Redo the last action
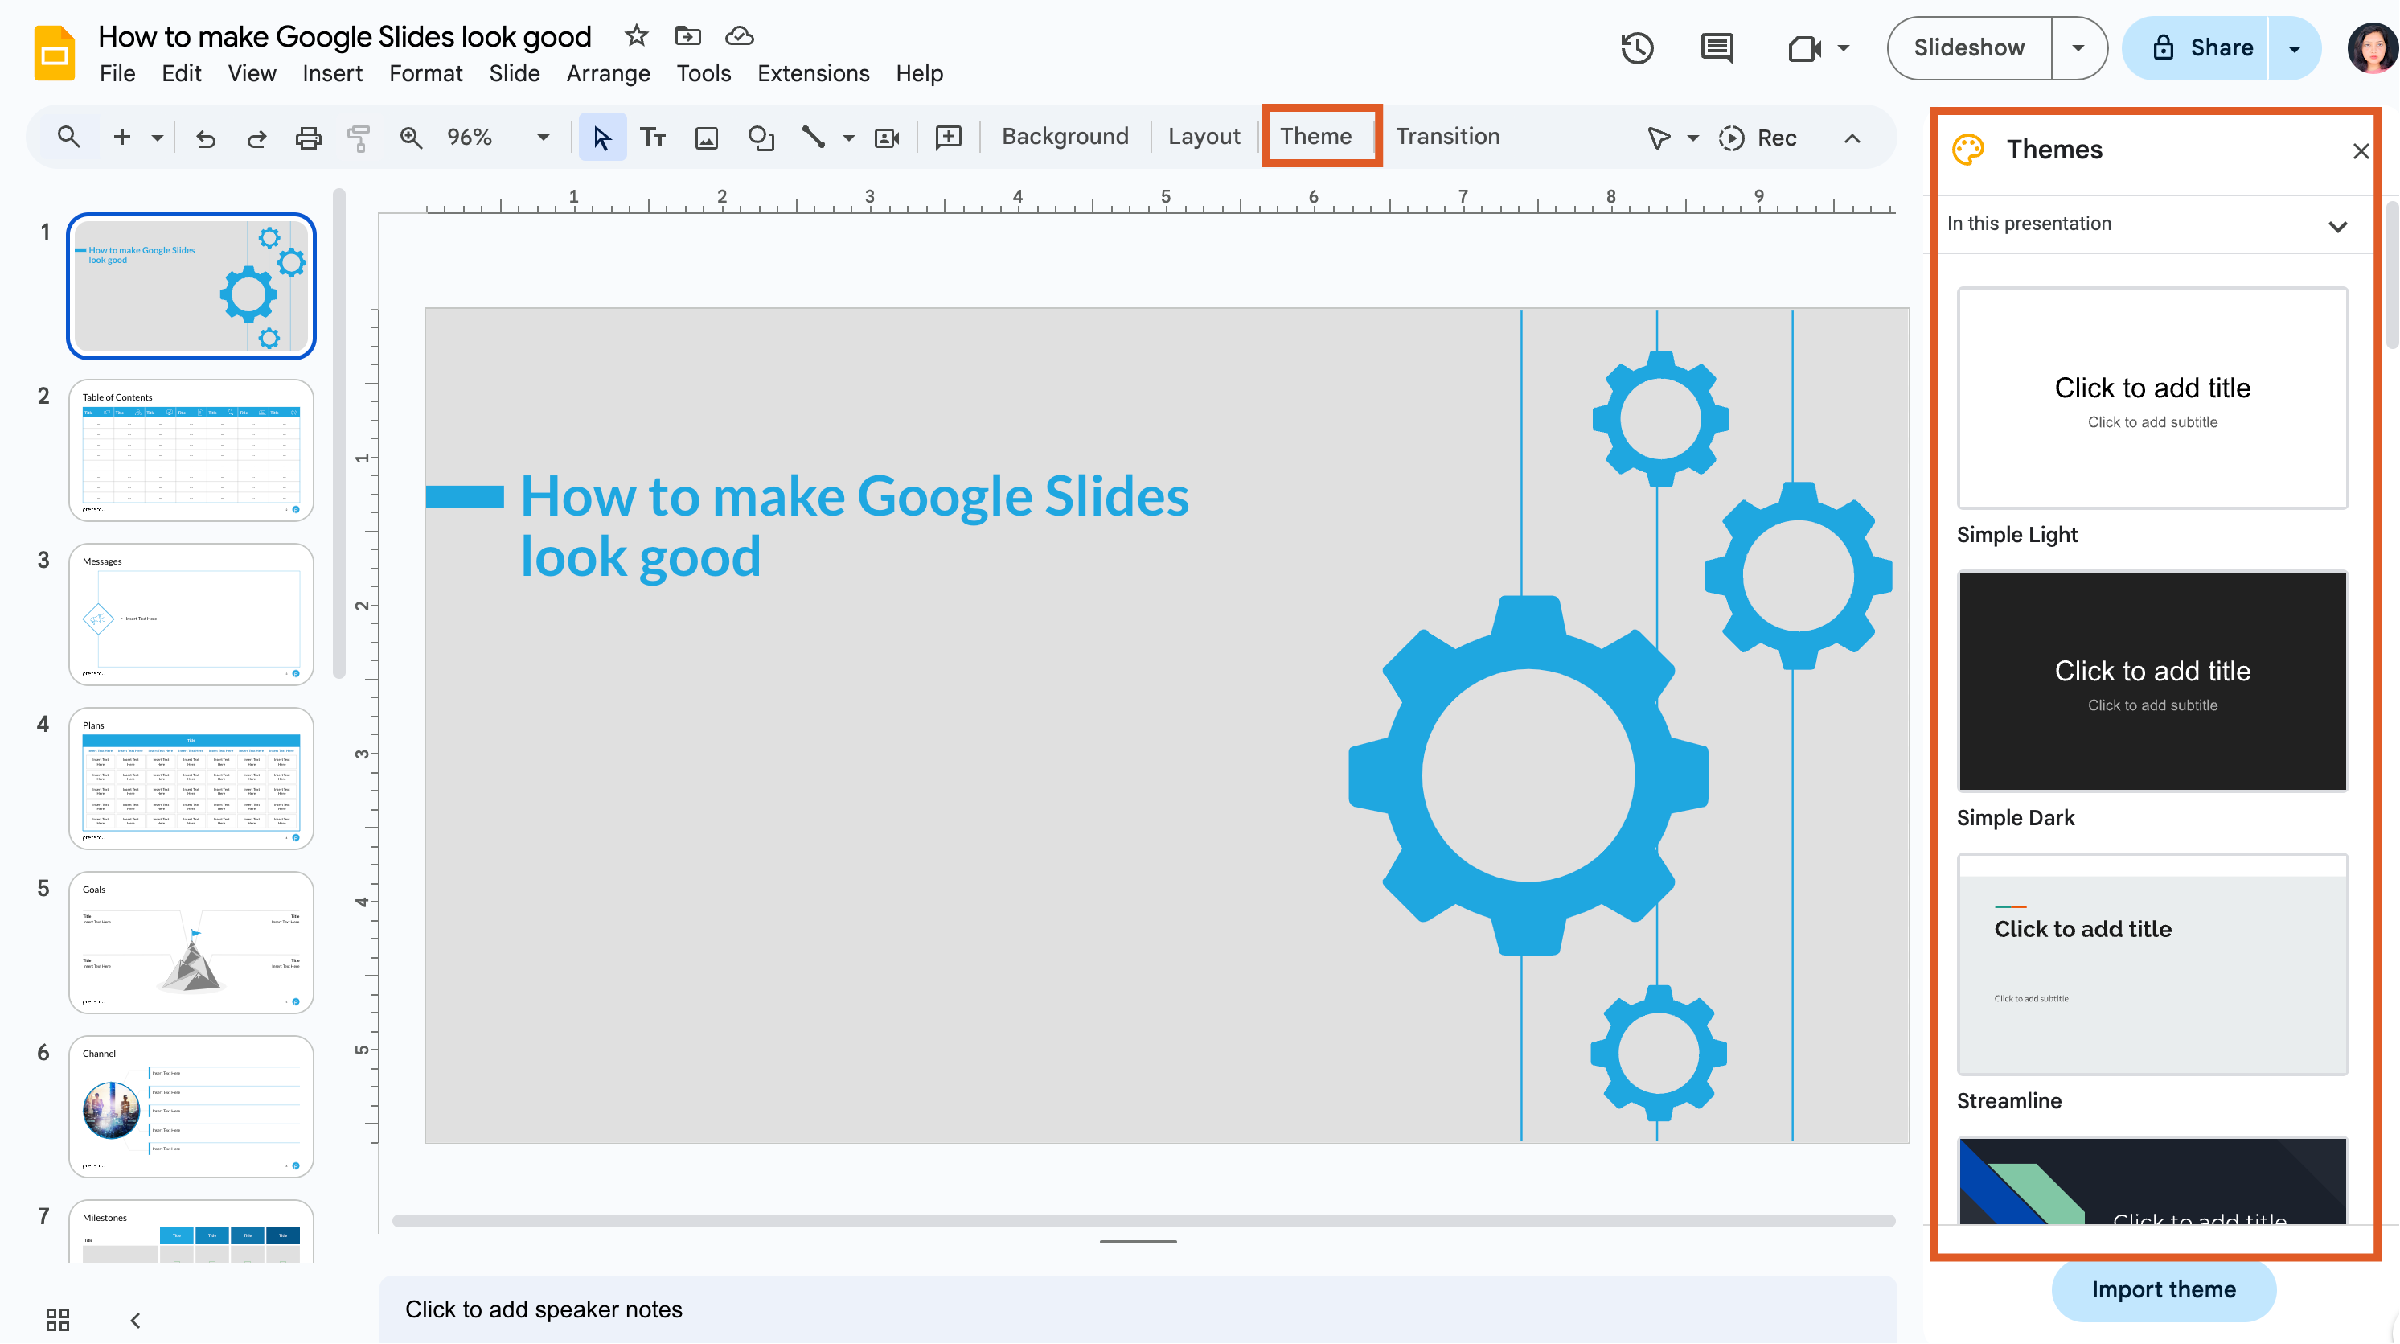The image size is (2400, 1344). [x=256, y=138]
